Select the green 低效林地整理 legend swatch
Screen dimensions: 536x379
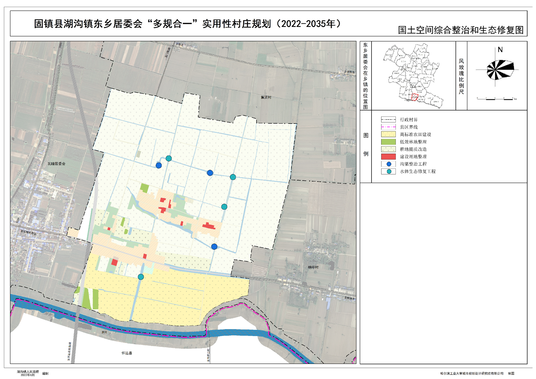click(x=388, y=142)
